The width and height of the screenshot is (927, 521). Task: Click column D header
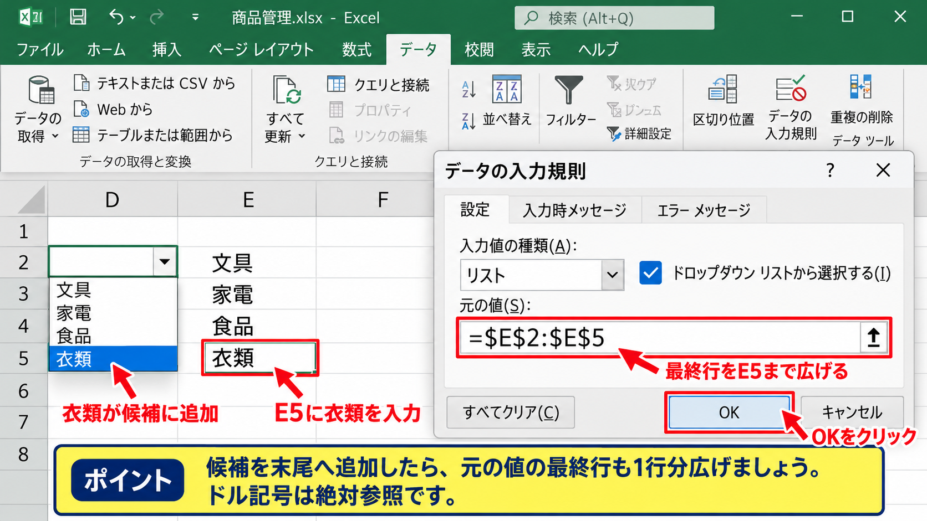click(113, 199)
